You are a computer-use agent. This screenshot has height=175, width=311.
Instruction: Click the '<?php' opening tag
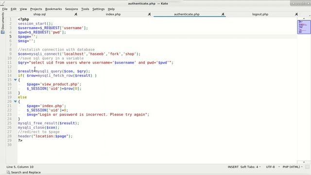(23, 19)
